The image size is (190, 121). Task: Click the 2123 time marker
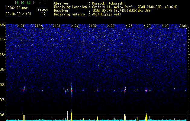tap(56, 26)
